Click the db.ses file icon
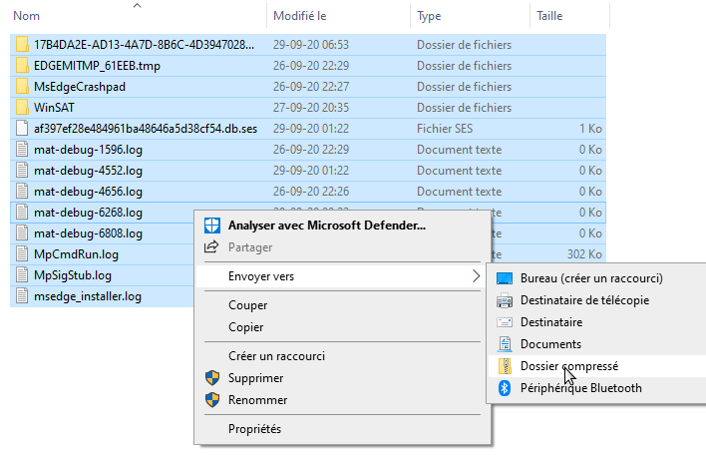The height and width of the screenshot is (455, 706). 22,129
